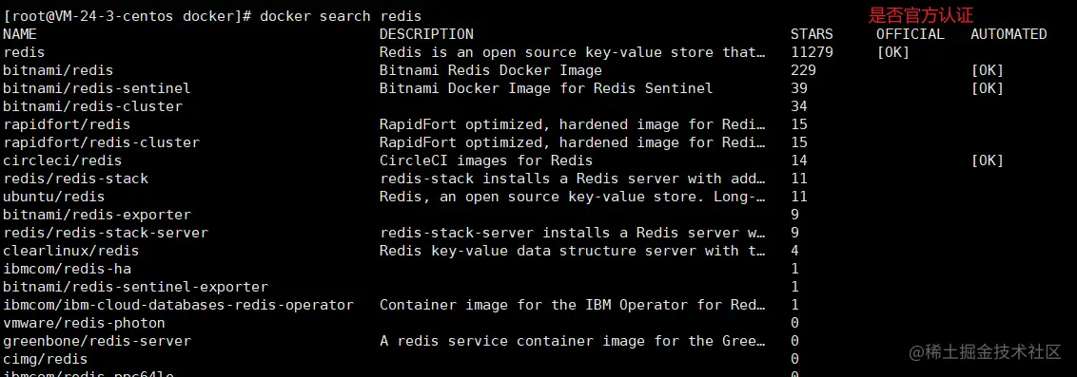Image resolution: width=1077 pixels, height=377 pixels.
Task: Click the DESCRIPTION column header
Action: pos(426,33)
